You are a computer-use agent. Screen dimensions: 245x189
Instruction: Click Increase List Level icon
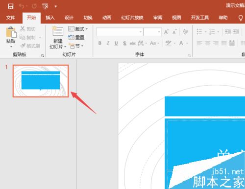pos(236,32)
